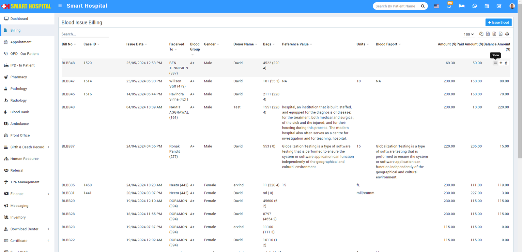The width and height of the screenshot is (522, 252).
Task: Export table as PDF
Action: 500,34
